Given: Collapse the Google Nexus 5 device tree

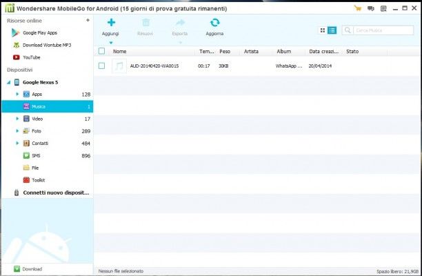Looking at the screenshot, I should pyautogui.click(x=8, y=82).
